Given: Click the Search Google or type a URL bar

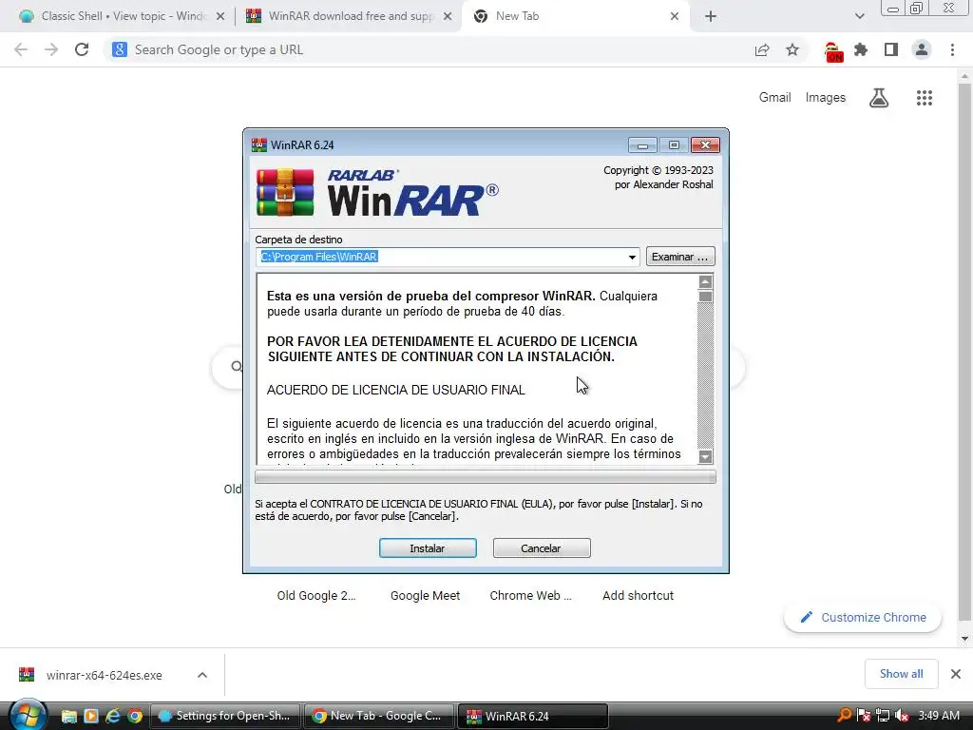Looking at the screenshot, I should pyautogui.click(x=429, y=49).
